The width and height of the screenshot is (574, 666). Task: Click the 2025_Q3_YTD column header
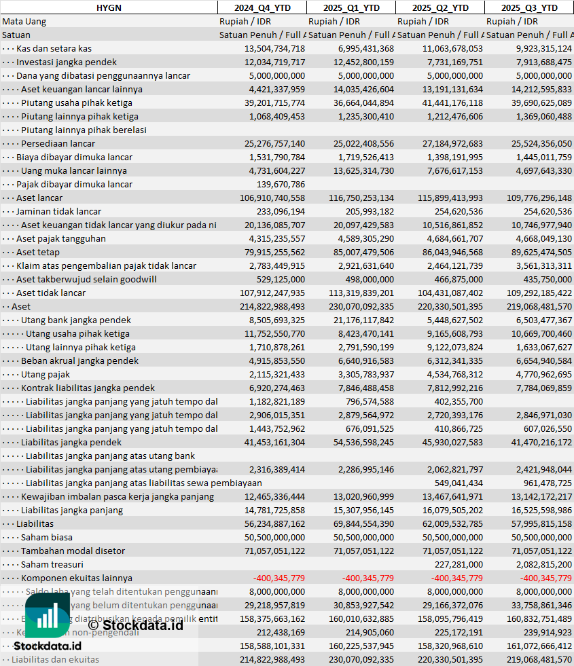pyautogui.click(x=529, y=7)
